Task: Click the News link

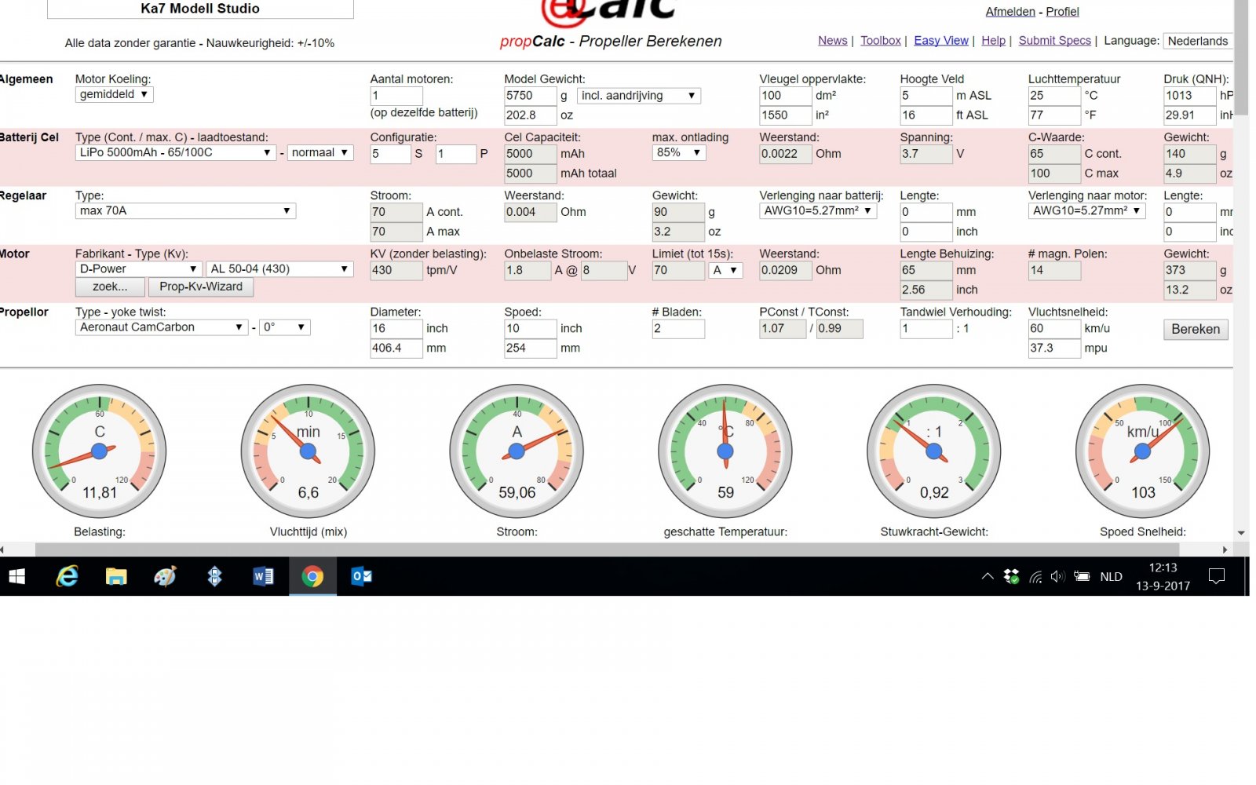Action: (x=832, y=41)
